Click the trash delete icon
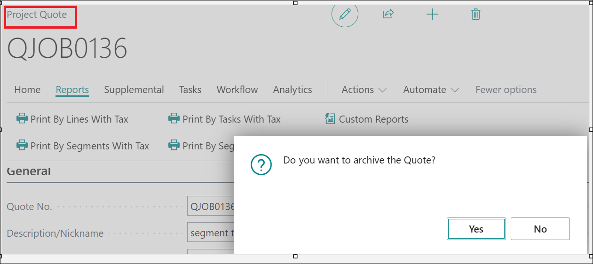Viewport: 593px width, 264px height. point(476,15)
